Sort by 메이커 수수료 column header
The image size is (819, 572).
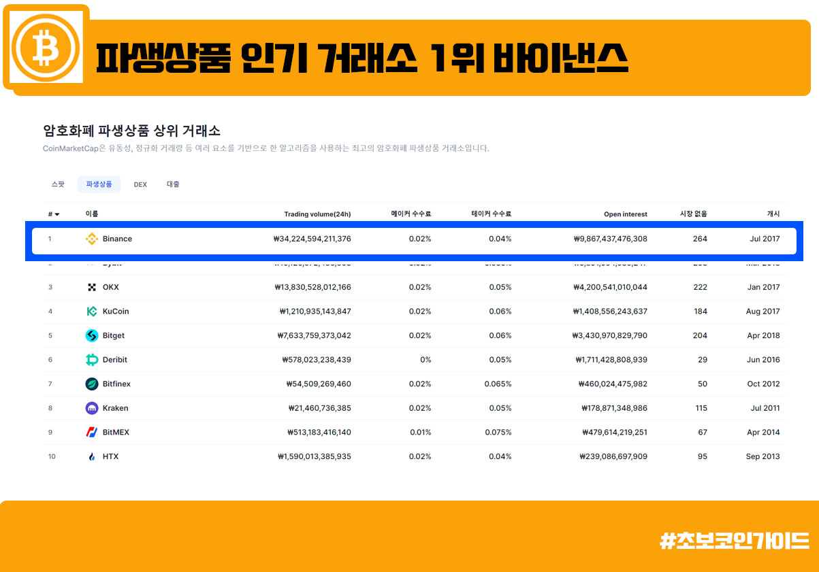click(411, 214)
